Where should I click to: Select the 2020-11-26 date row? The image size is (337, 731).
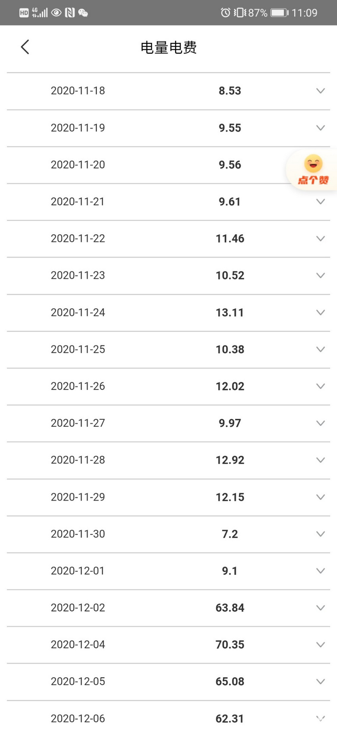78,386
